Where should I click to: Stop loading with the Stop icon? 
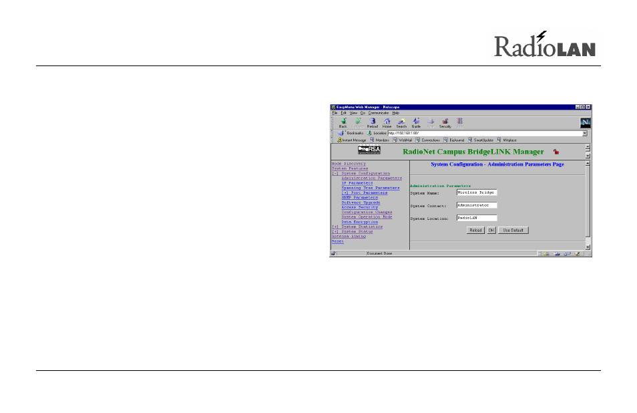click(x=460, y=123)
